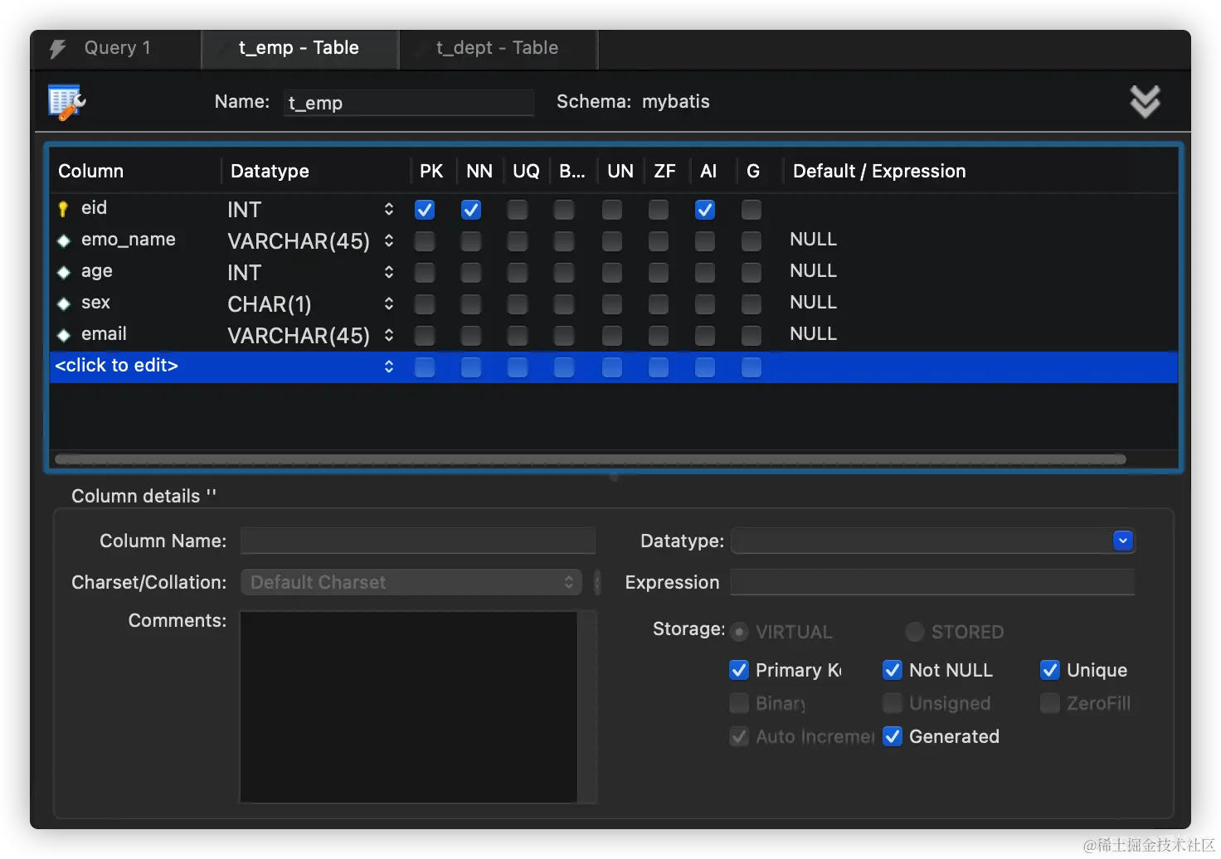Image resolution: width=1221 pixels, height=859 pixels.
Task: Select STORED storage radio button
Action: pos(915,632)
